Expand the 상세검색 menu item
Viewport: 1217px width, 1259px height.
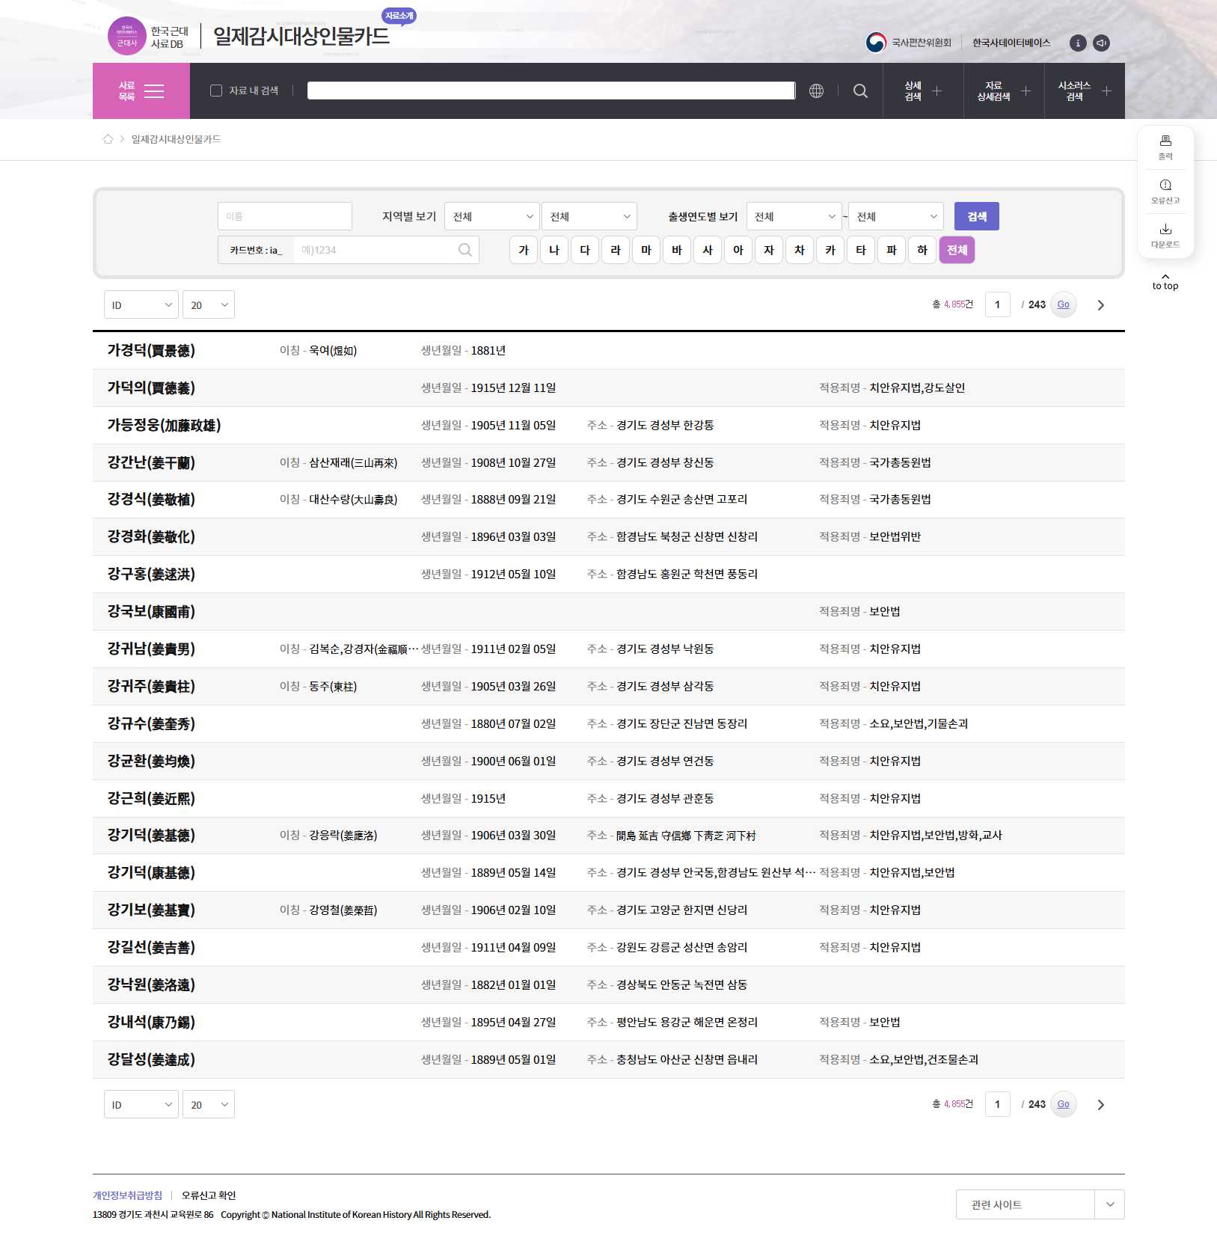pos(923,91)
